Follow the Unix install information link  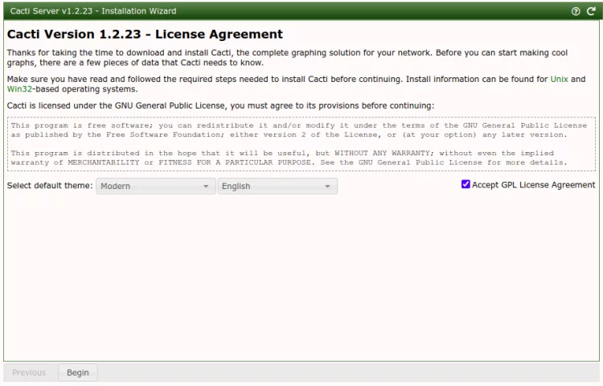(559, 80)
